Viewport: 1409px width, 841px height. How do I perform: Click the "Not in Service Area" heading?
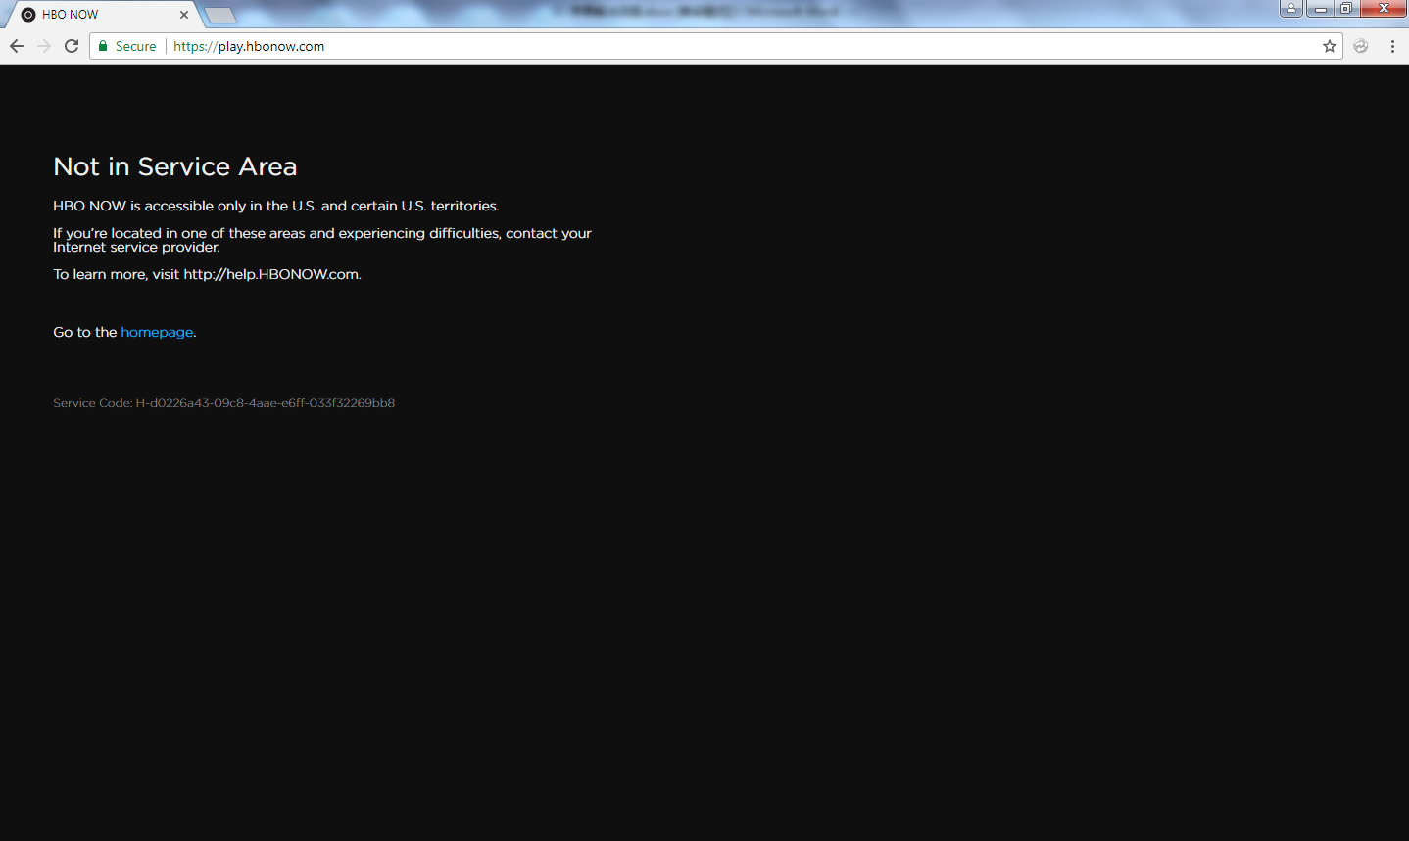tap(175, 166)
